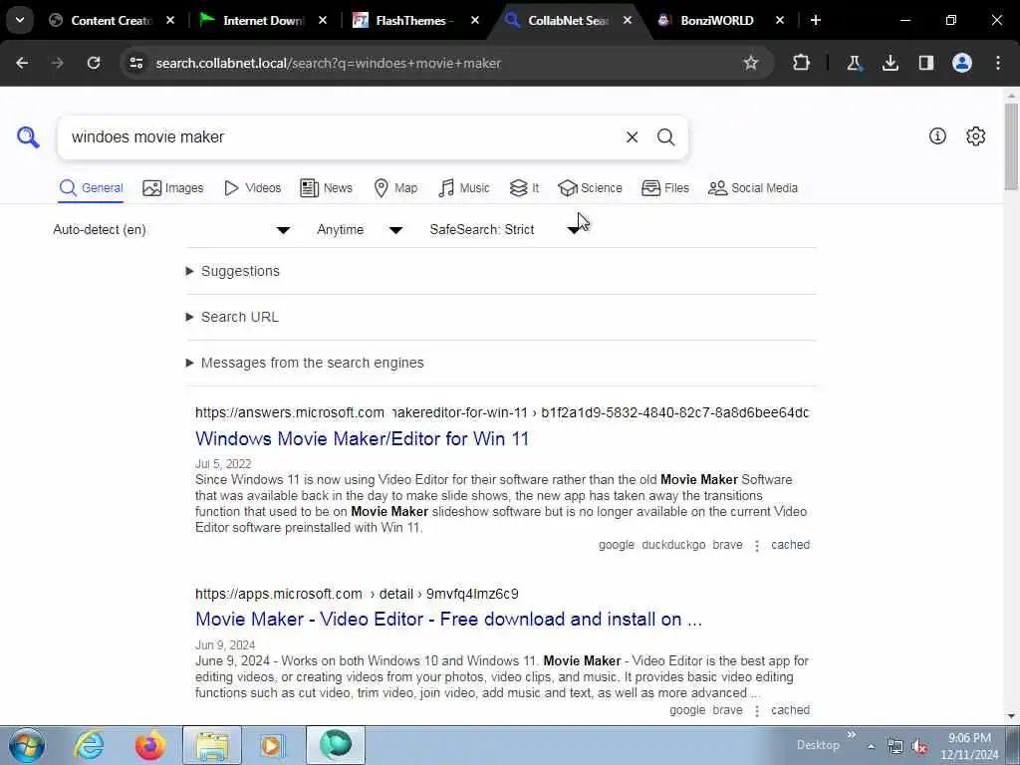Close the BonziWORLD tab
Viewport: 1020px width, 765px height.
(x=780, y=21)
